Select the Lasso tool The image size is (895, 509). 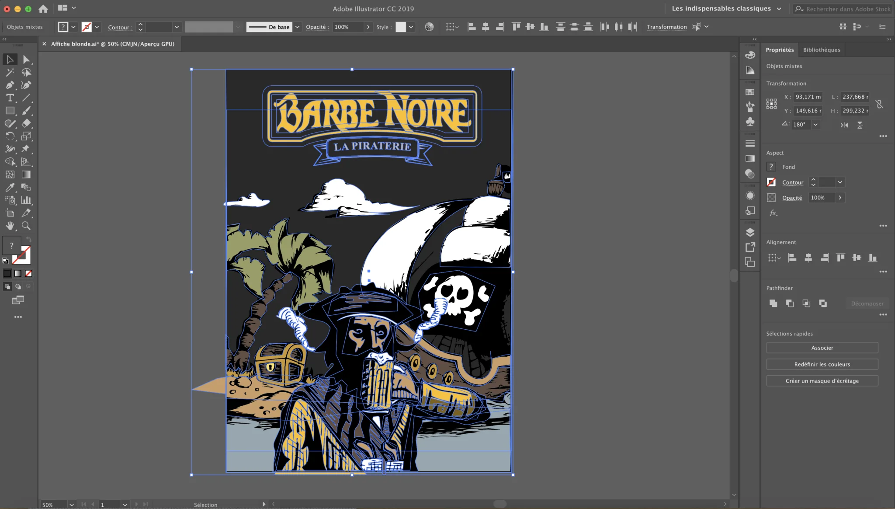click(26, 72)
